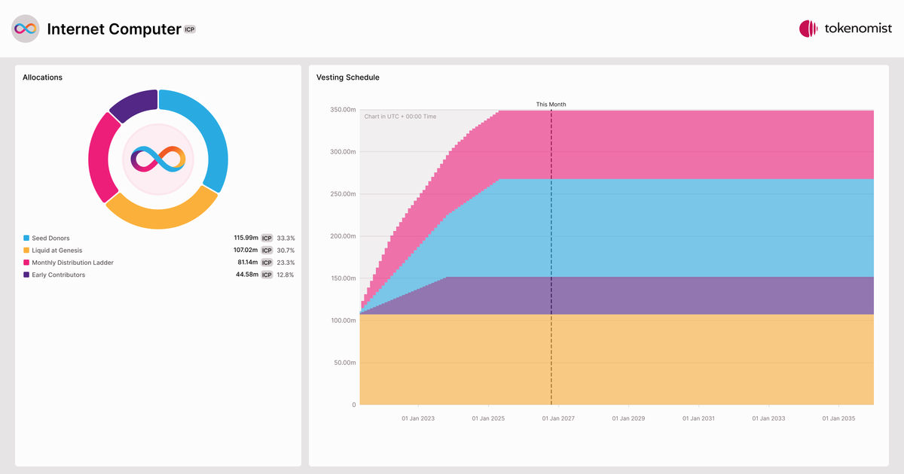Click the 44.58m Early Contributors amount

click(247, 275)
